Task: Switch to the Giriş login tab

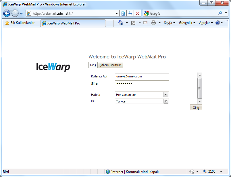Action: pyautogui.click(x=93, y=65)
